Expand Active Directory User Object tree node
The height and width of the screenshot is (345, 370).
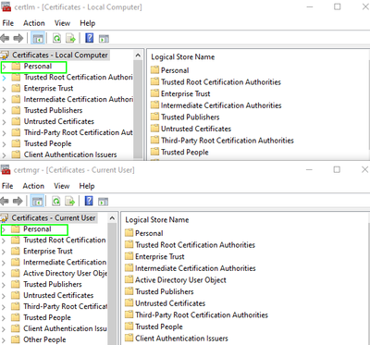(4, 274)
